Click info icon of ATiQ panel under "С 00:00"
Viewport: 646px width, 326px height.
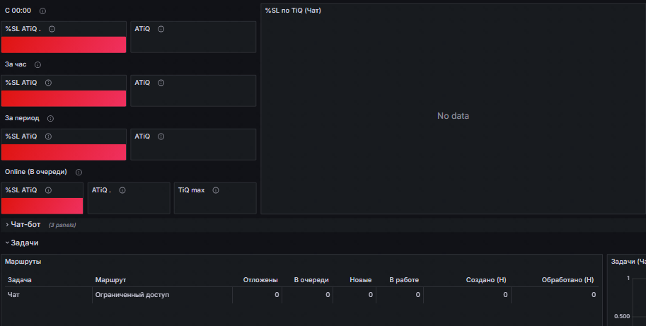pos(161,29)
